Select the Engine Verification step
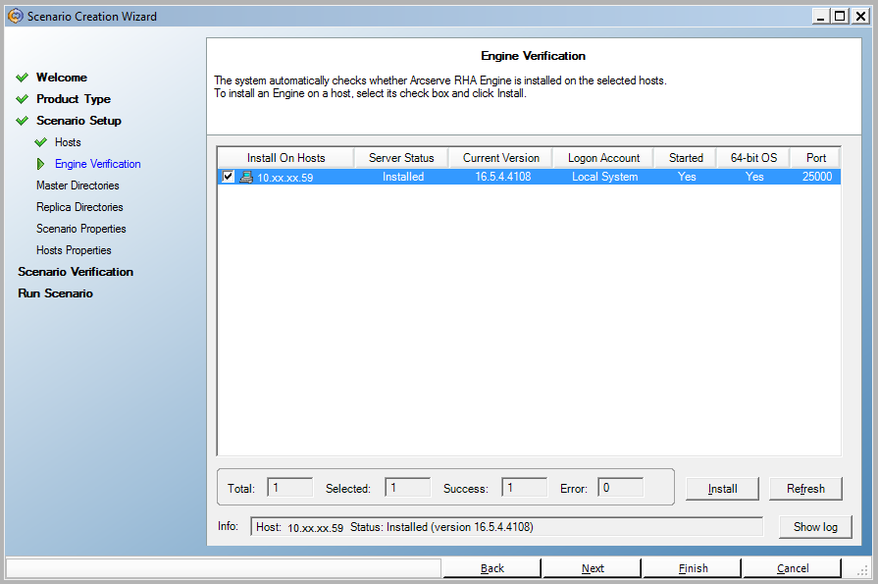The height and width of the screenshot is (584, 878). [x=98, y=164]
